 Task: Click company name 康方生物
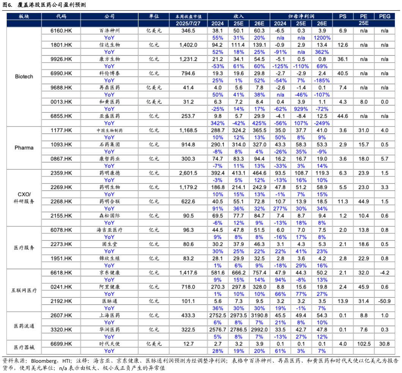click(x=110, y=59)
